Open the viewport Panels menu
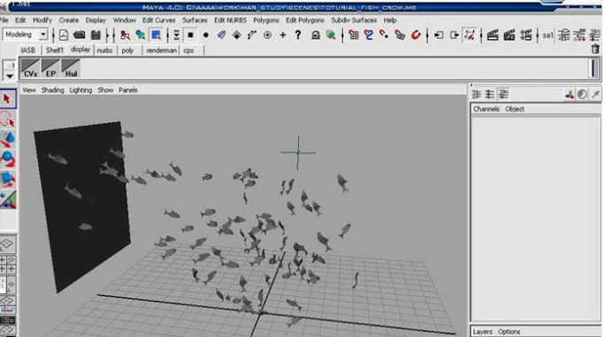605x337 pixels. click(128, 90)
